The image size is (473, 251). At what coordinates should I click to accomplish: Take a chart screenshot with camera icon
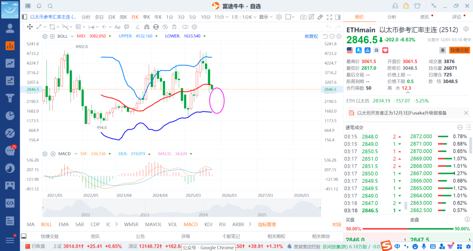coord(303,17)
